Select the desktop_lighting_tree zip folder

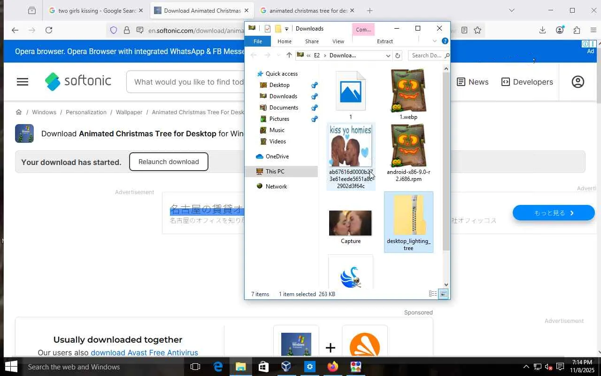coord(408,222)
